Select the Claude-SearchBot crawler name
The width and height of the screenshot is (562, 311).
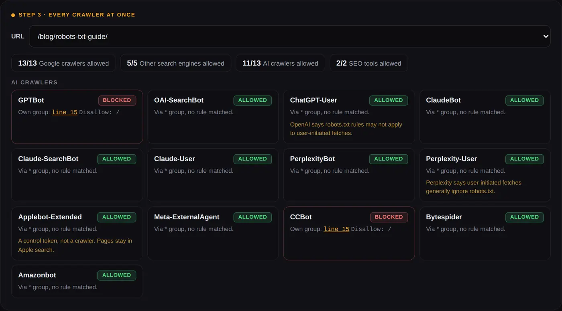tap(48, 159)
